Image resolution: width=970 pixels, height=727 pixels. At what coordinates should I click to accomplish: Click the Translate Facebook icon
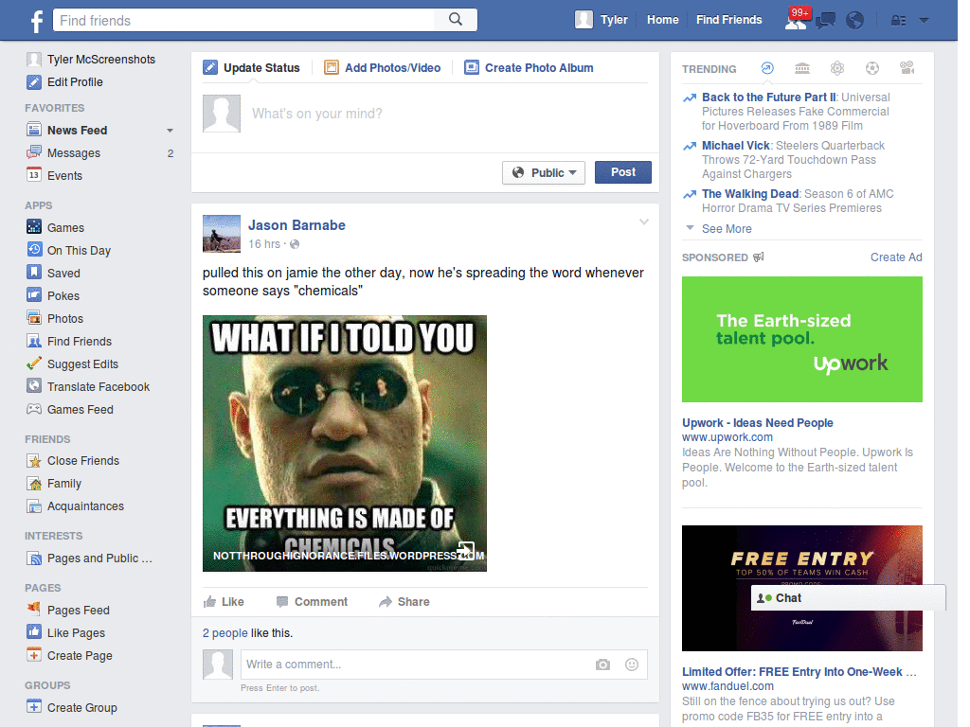click(x=34, y=386)
